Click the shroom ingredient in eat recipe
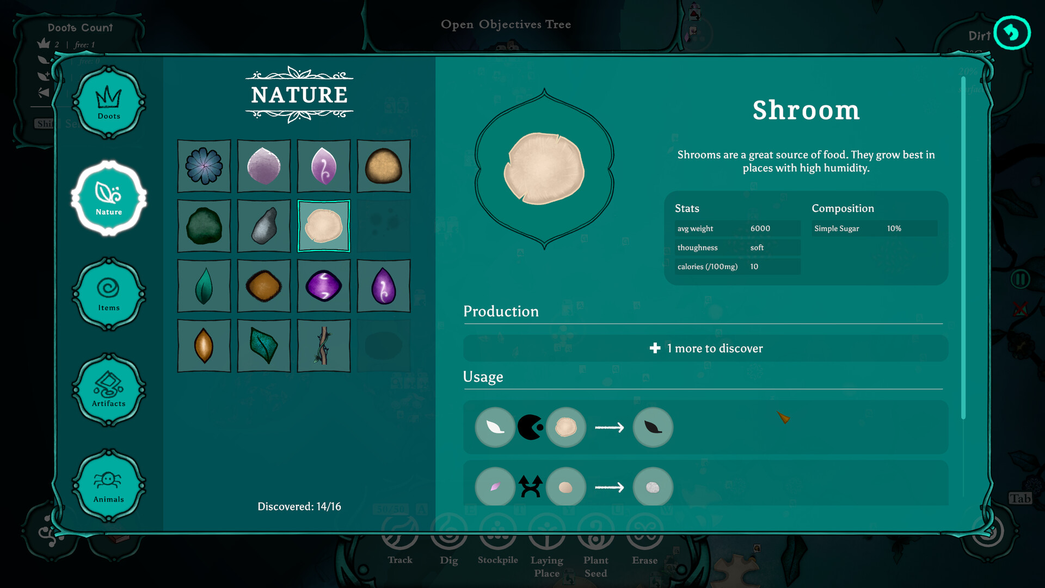This screenshot has width=1045, height=588. point(566,427)
